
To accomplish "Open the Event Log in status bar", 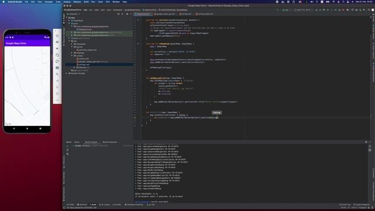I will click(345, 205).
